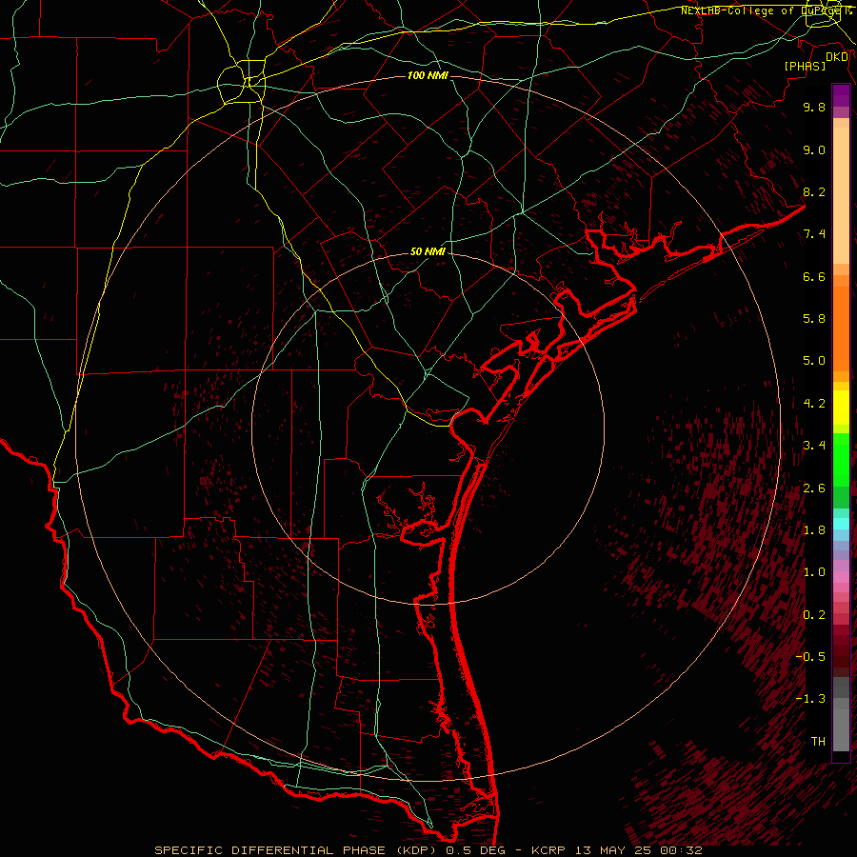The width and height of the screenshot is (857, 857).
Task: Pick the cyan segment of the color bar
Action: pyautogui.click(x=841, y=524)
